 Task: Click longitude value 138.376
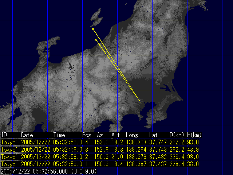coord(136,157)
